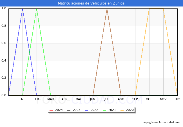Click the 2024 legend label
Screen dimensions: 183x127
coord(59,110)
